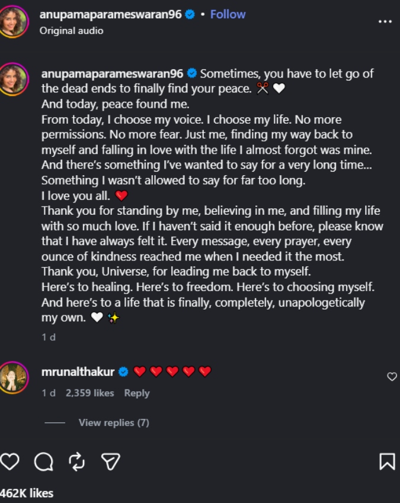This screenshot has height=503, width=400.
Task: View 2,359 likes on the comment
Action: [x=89, y=393]
